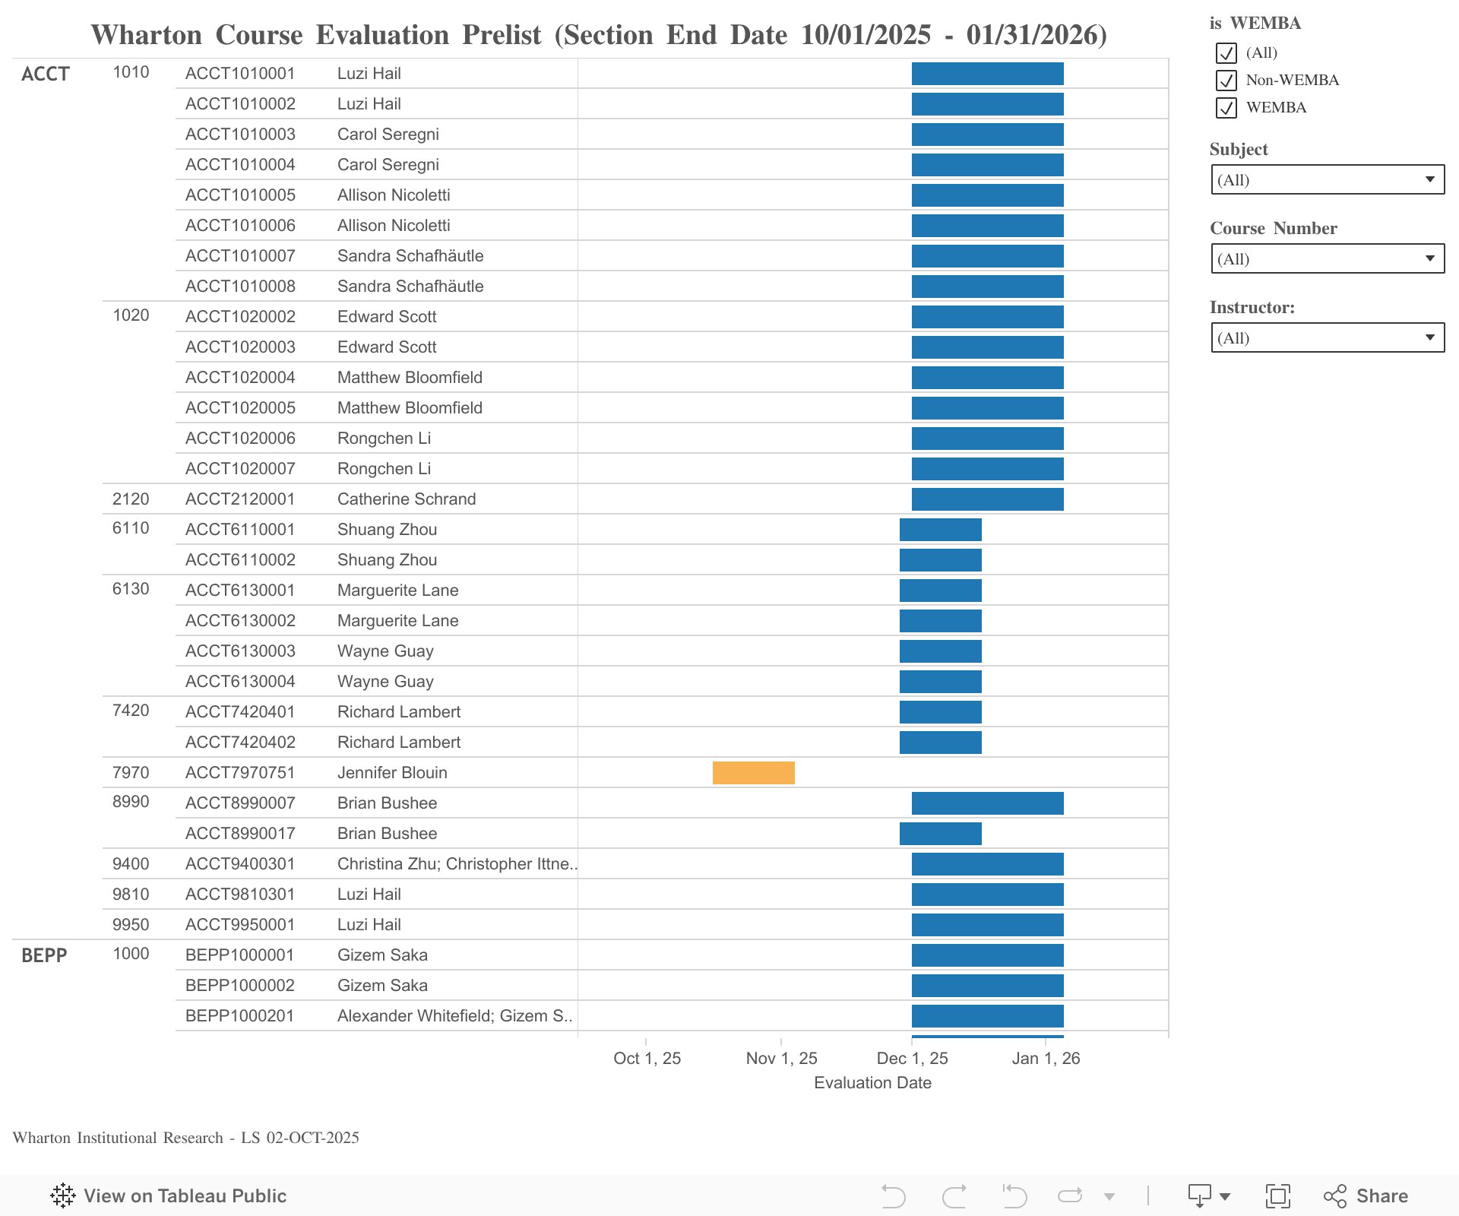Open the Instructor filter dropdown

tap(1327, 338)
